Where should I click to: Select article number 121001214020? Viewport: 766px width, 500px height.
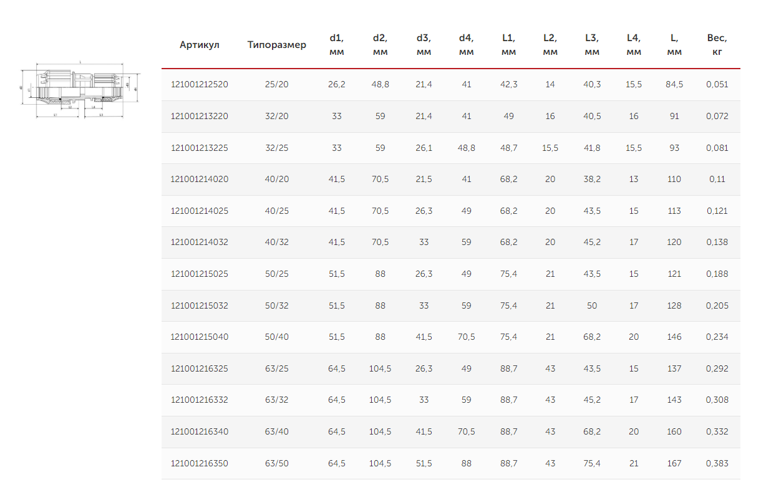click(200, 179)
